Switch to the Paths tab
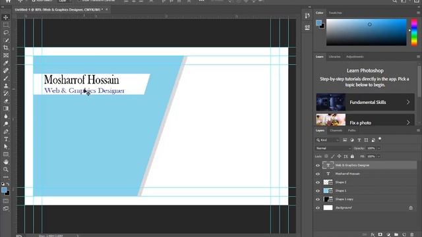 click(x=351, y=130)
